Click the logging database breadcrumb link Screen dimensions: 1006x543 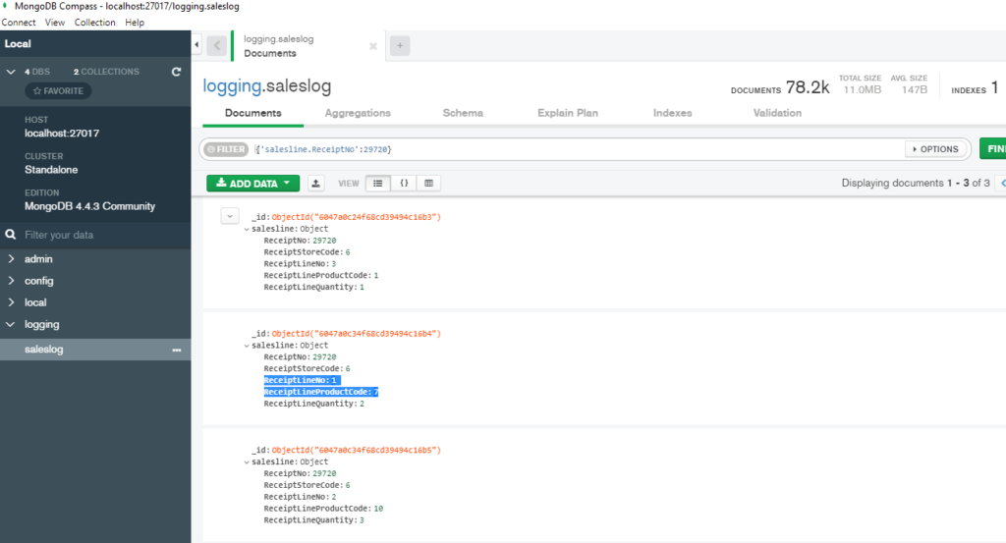tap(232, 85)
